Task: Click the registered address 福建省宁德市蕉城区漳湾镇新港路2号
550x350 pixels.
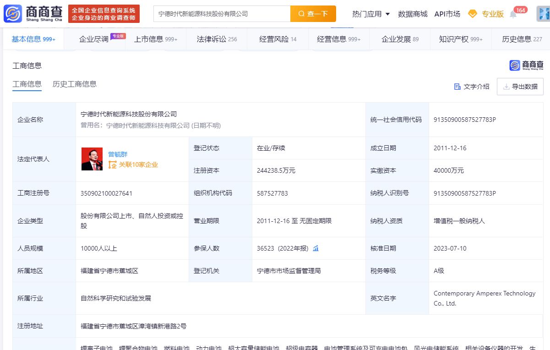Action: click(x=134, y=326)
